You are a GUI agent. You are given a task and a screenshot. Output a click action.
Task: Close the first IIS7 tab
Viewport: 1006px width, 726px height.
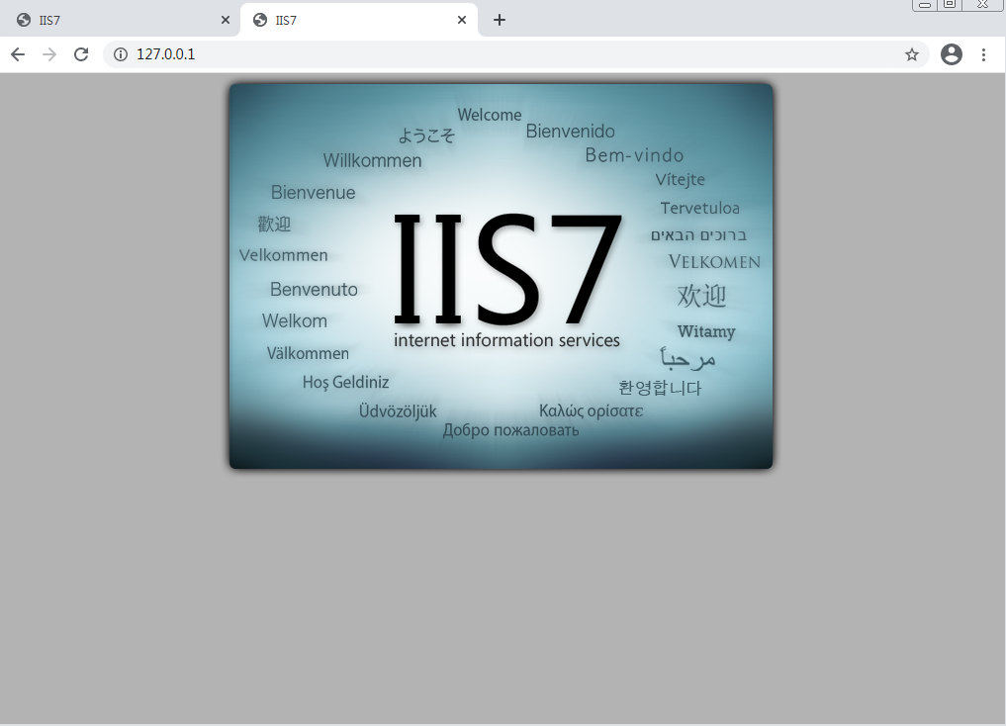point(226,20)
